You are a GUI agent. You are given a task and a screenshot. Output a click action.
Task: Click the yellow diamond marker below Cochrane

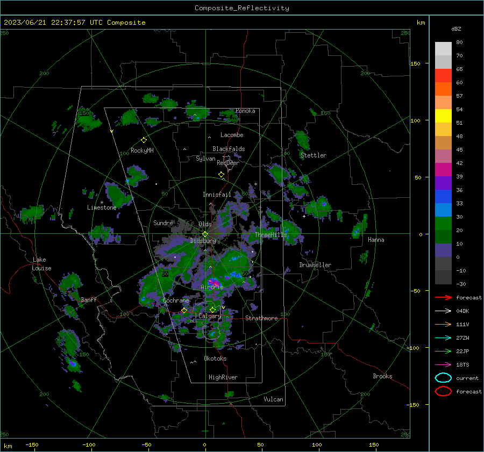tap(184, 311)
